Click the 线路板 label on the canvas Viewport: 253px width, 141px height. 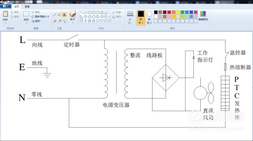point(154,55)
